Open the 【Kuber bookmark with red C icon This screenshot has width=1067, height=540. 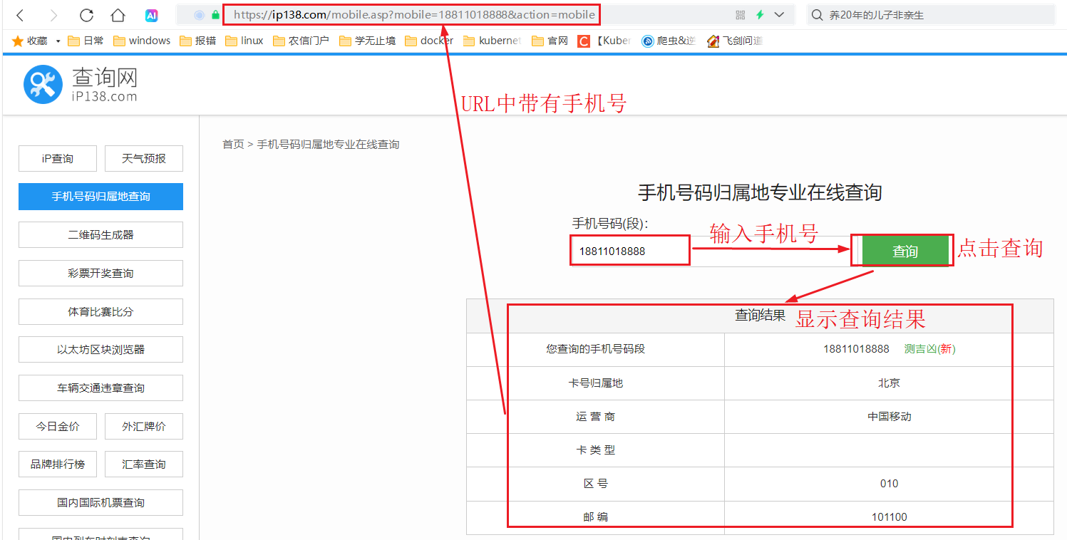point(604,41)
